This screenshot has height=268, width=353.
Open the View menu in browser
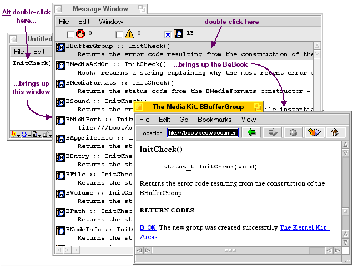pos(249,120)
